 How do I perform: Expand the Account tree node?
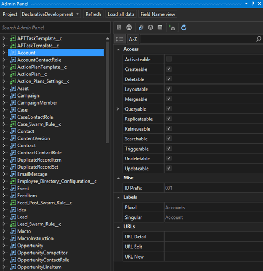4,53
